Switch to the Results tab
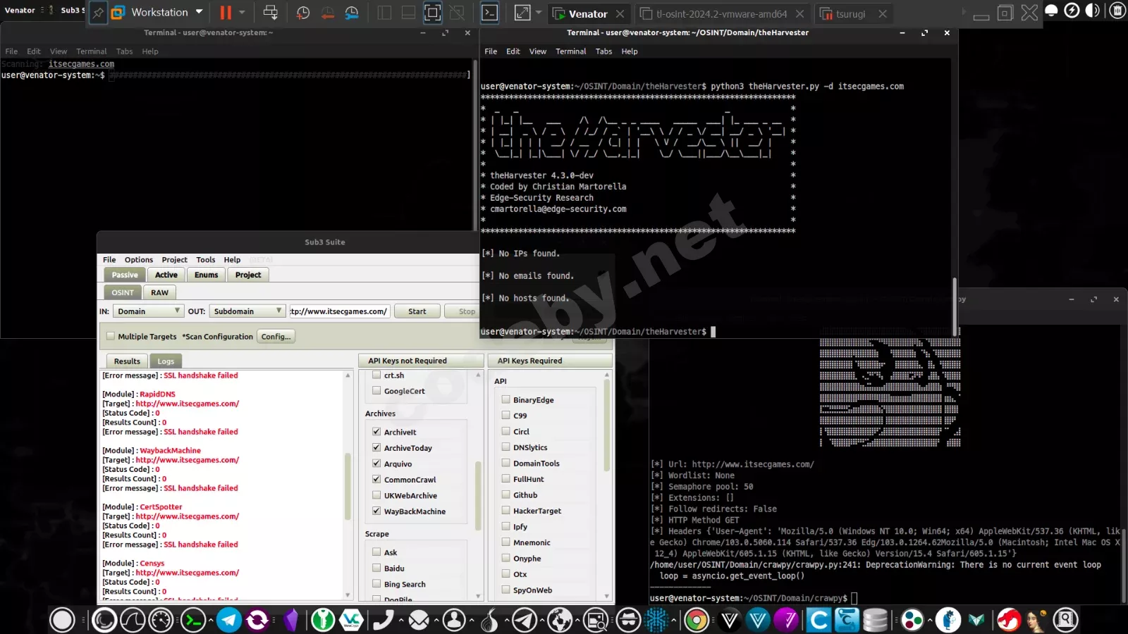The width and height of the screenshot is (1128, 634). click(x=126, y=361)
